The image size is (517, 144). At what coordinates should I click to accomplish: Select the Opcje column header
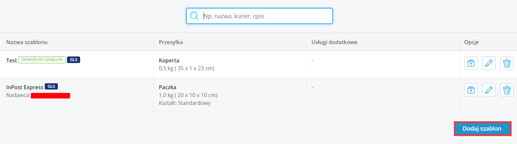click(x=471, y=42)
